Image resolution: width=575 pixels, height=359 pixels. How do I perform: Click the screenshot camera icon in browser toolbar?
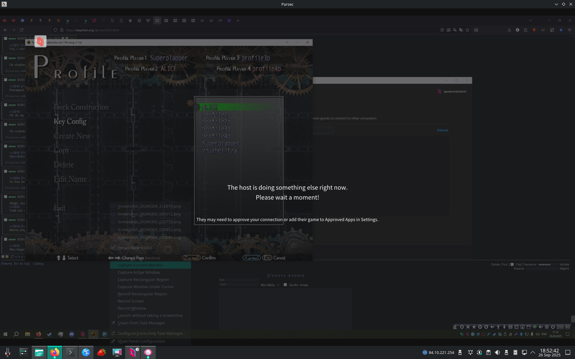coord(476,30)
